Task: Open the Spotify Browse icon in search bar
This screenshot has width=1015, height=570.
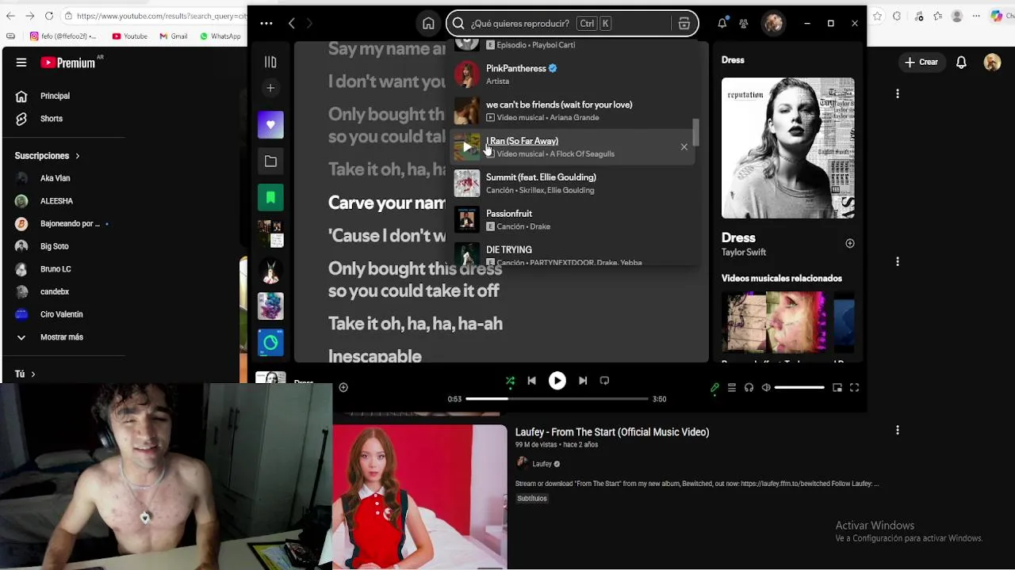Action: (684, 24)
